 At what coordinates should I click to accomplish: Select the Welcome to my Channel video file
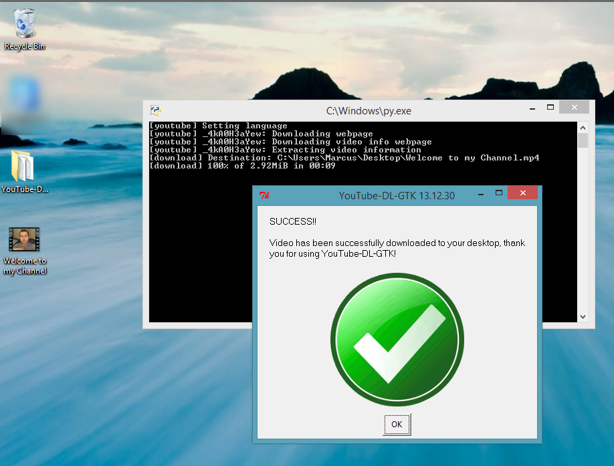pos(24,251)
